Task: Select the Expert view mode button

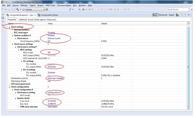Action: [172, 15]
